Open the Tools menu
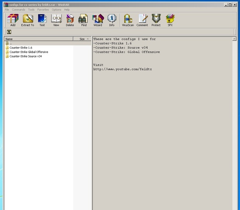Image resolution: width=240 pixels, height=210 pixels. tap(31, 10)
